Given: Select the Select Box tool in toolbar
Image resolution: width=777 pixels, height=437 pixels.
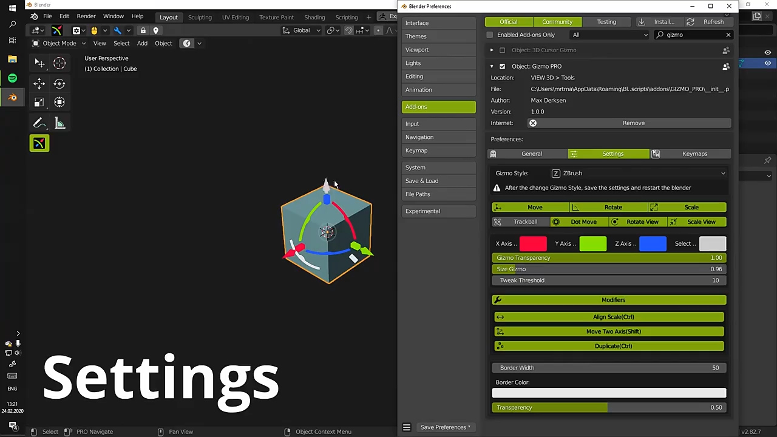Looking at the screenshot, I should pyautogui.click(x=39, y=63).
